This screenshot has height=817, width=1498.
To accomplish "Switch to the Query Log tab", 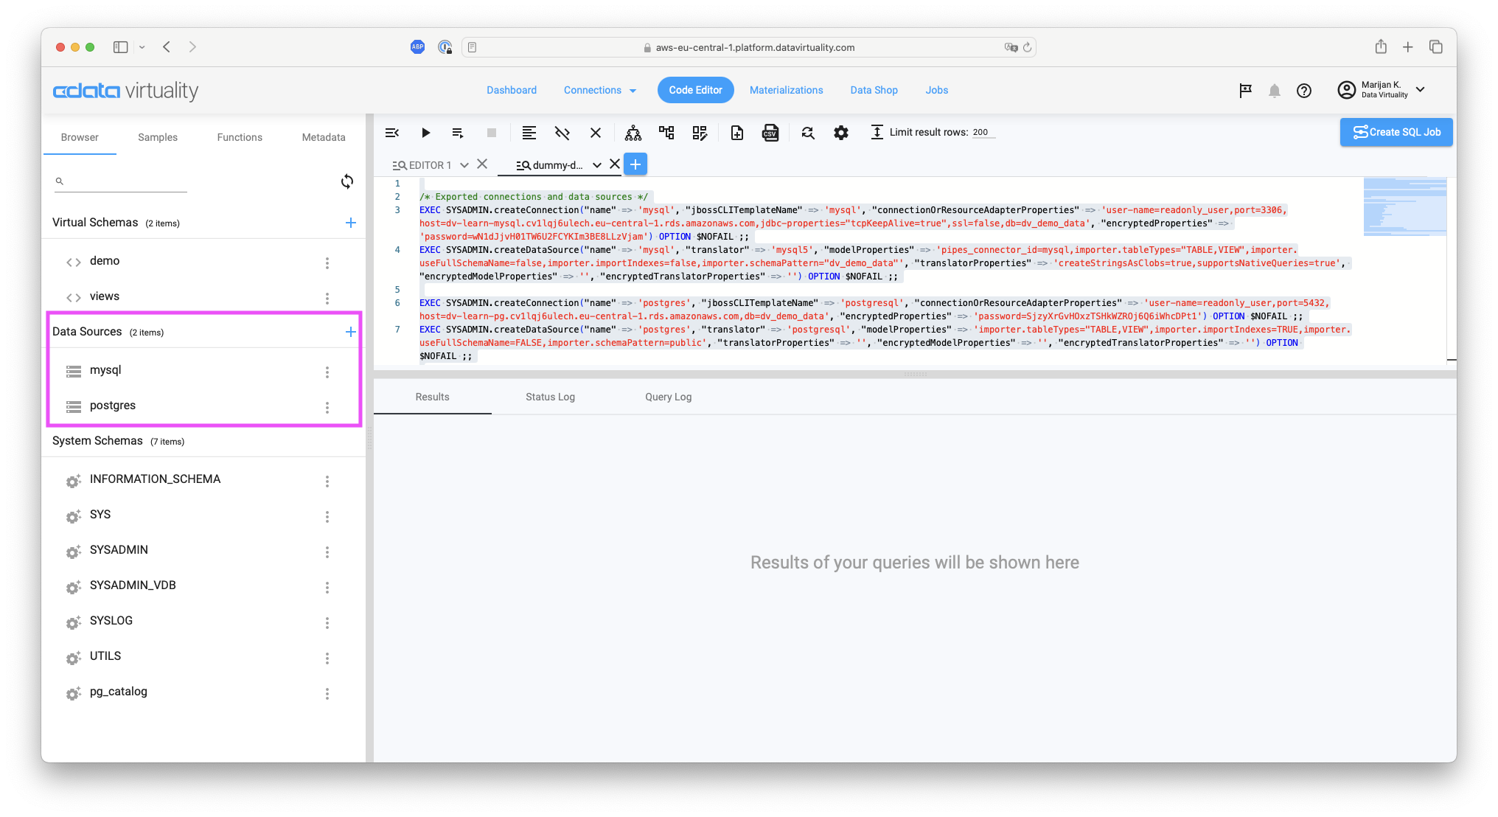I will tap(668, 397).
